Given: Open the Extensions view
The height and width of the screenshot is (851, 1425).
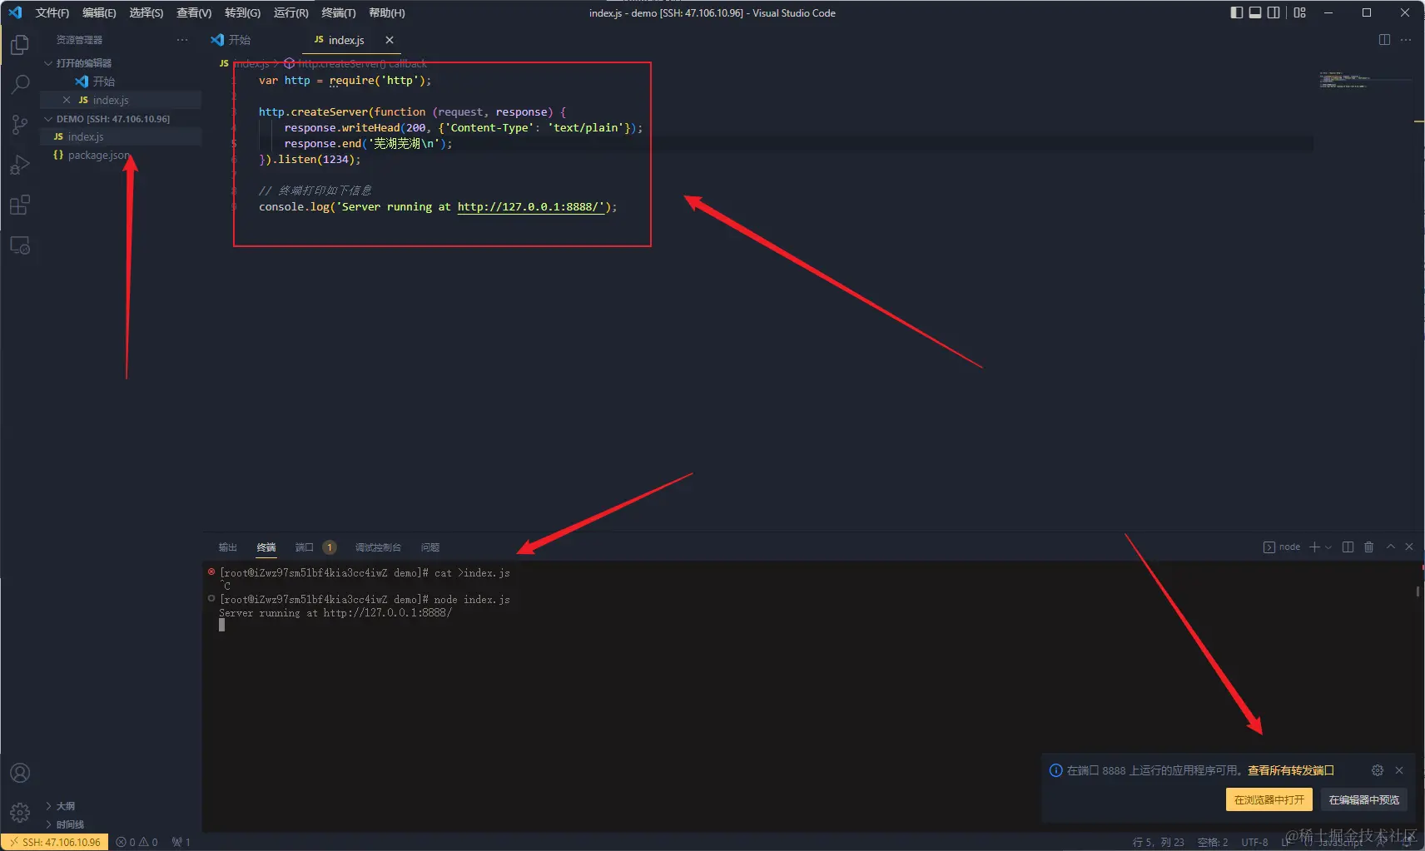Looking at the screenshot, I should (20, 205).
